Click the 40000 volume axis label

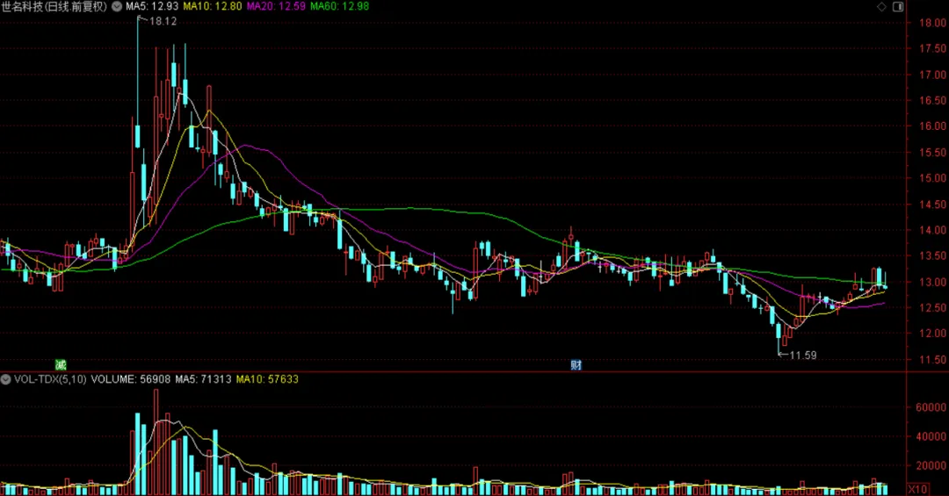click(931, 436)
